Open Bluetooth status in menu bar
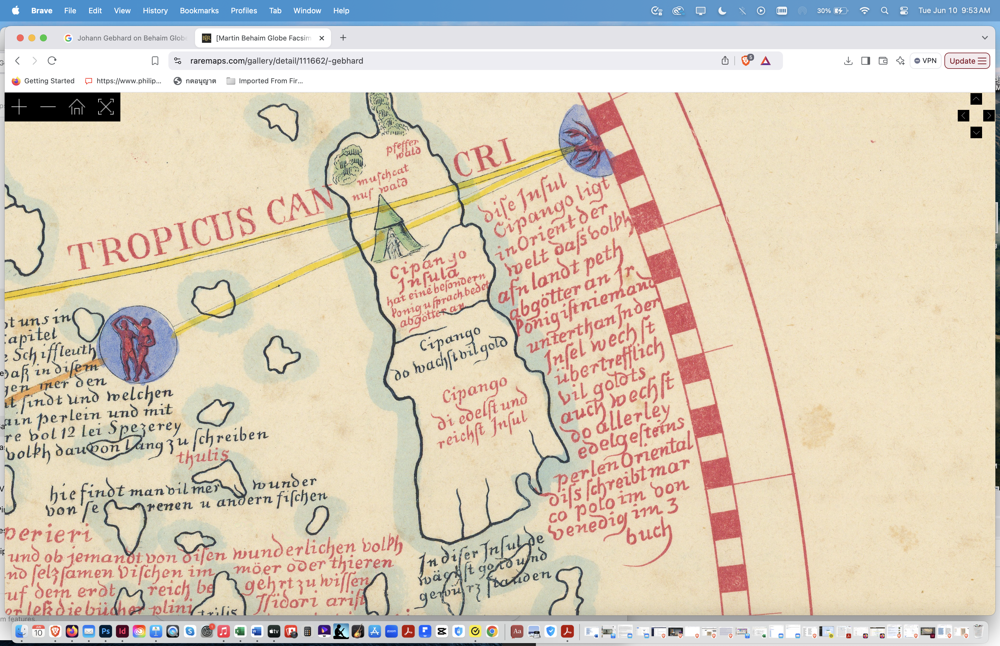1000x646 pixels. [x=742, y=11]
